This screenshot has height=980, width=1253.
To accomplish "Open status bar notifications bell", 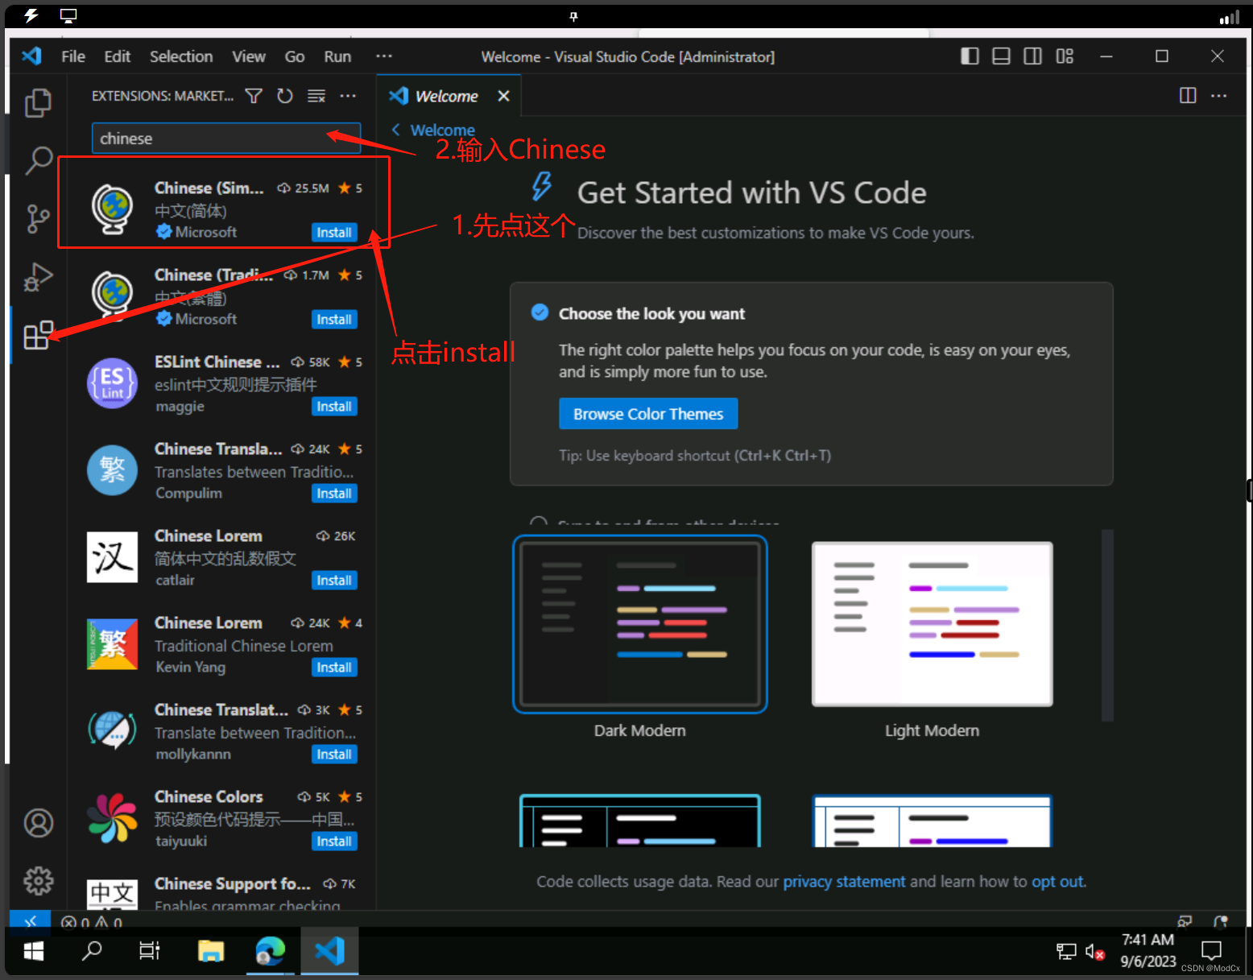I will pos(1221,921).
